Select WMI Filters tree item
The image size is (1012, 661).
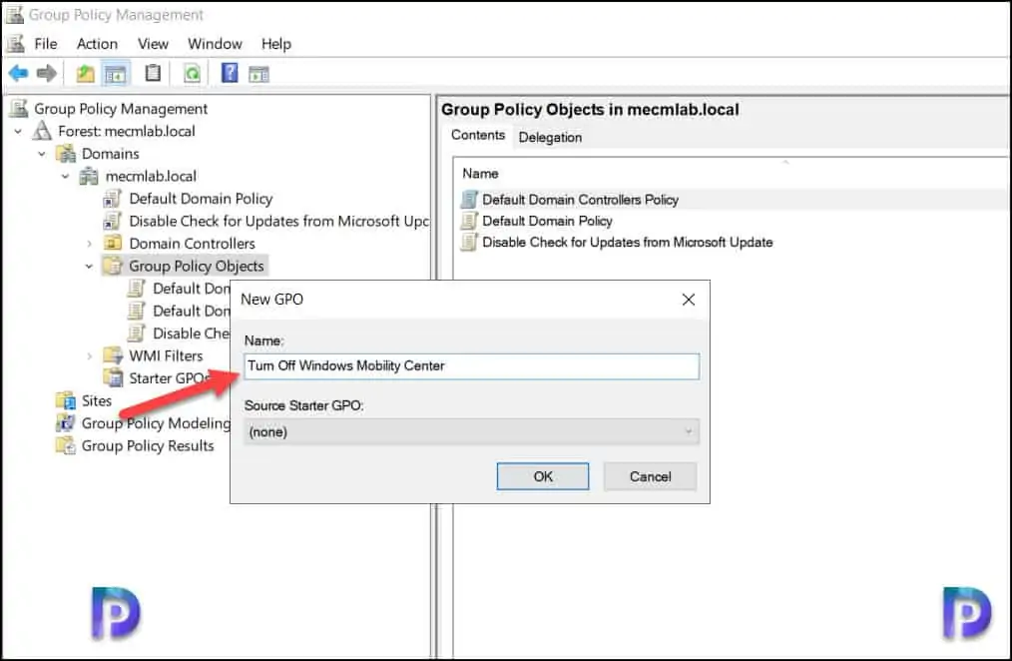(x=166, y=355)
